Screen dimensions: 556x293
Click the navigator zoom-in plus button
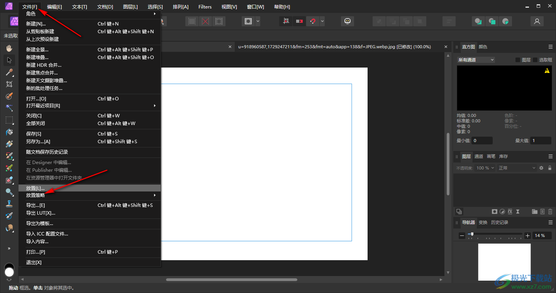tap(528, 235)
